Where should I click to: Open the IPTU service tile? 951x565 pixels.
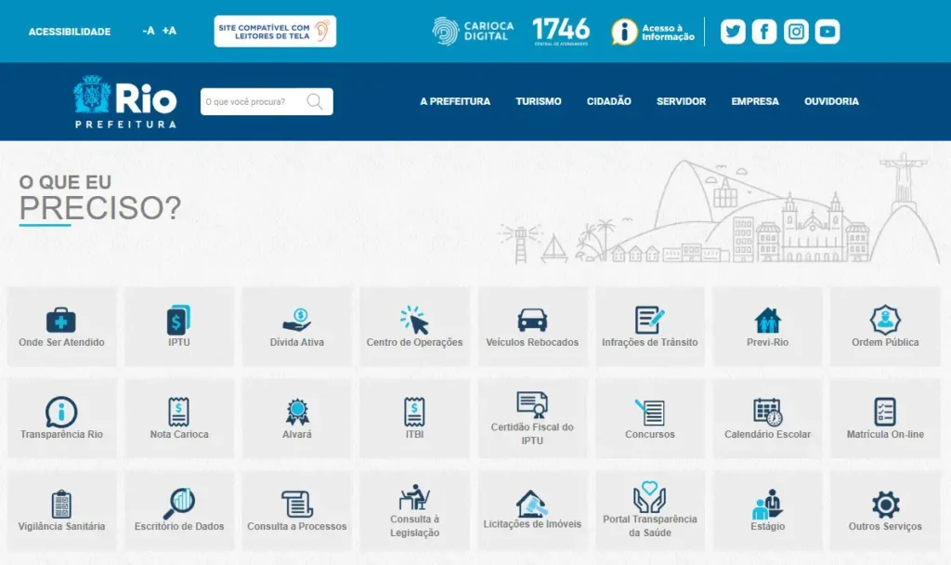pyautogui.click(x=179, y=325)
